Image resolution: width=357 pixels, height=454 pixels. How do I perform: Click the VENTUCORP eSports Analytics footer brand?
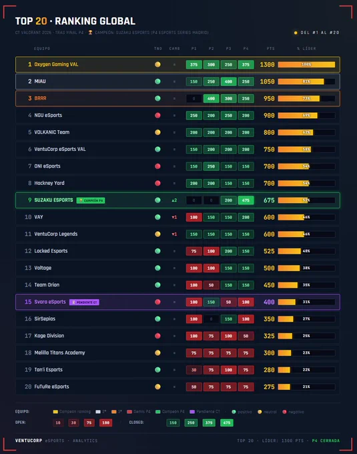coord(57,441)
